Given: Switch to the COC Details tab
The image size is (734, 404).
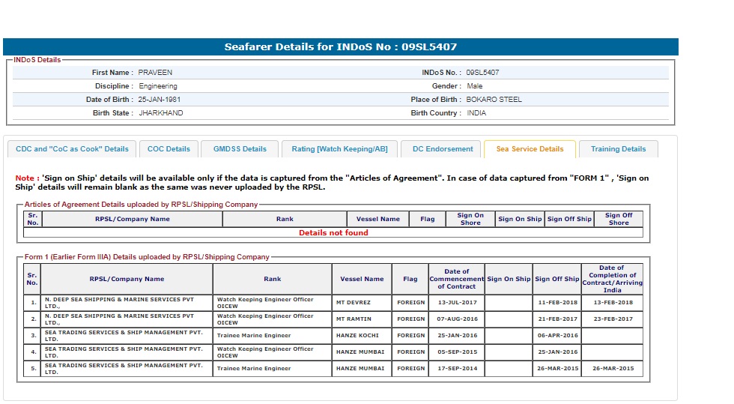Looking at the screenshot, I should [169, 149].
